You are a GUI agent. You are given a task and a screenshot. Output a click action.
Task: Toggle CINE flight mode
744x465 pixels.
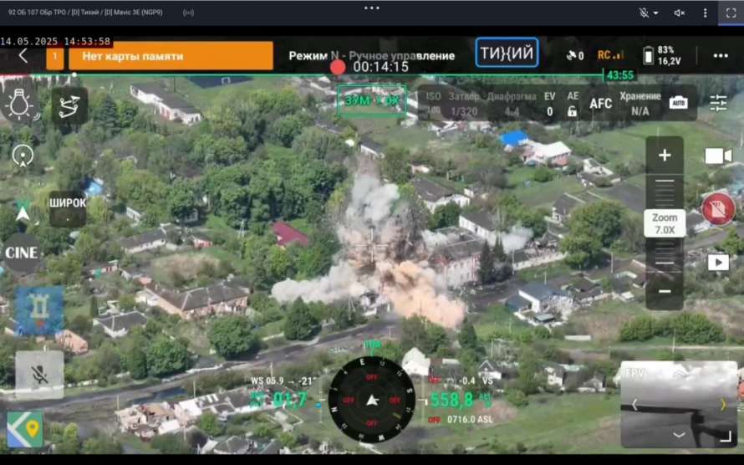point(22,253)
